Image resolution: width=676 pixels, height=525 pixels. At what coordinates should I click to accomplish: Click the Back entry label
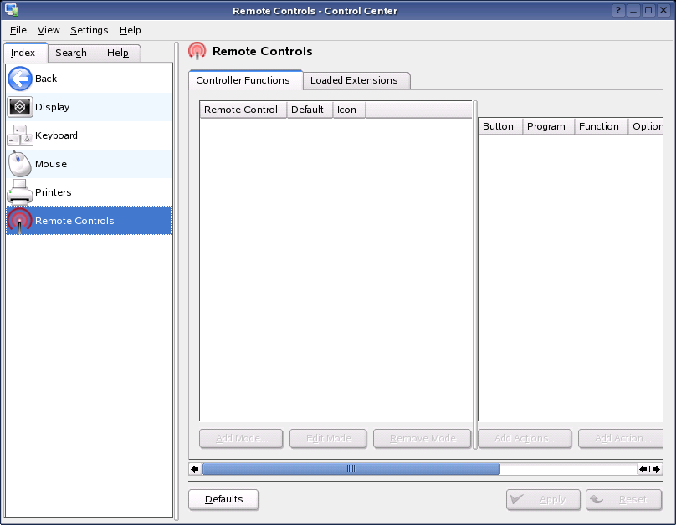click(46, 79)
